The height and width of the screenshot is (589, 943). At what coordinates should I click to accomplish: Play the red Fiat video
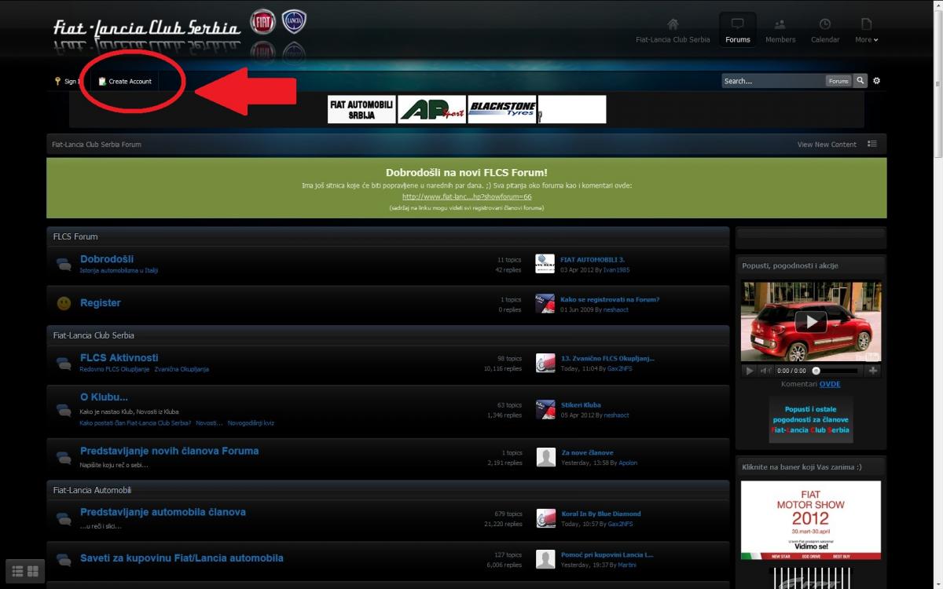point(810,321)
